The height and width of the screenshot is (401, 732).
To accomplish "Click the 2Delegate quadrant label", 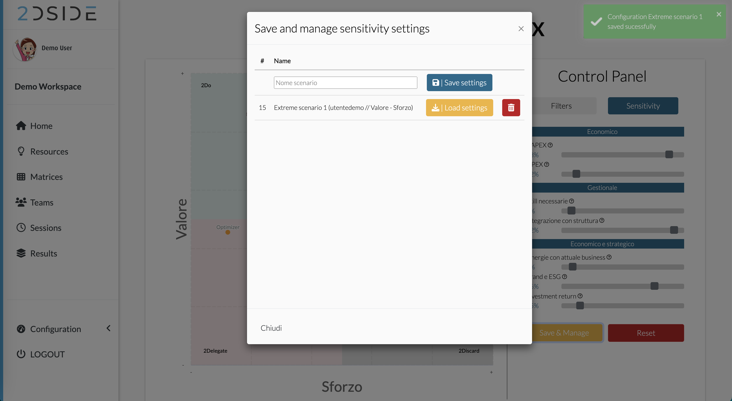I will click(x=215, y=351).
